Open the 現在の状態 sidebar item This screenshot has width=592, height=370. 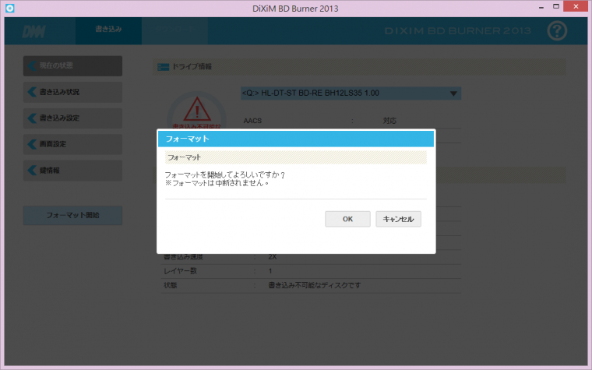click(72, 65)
